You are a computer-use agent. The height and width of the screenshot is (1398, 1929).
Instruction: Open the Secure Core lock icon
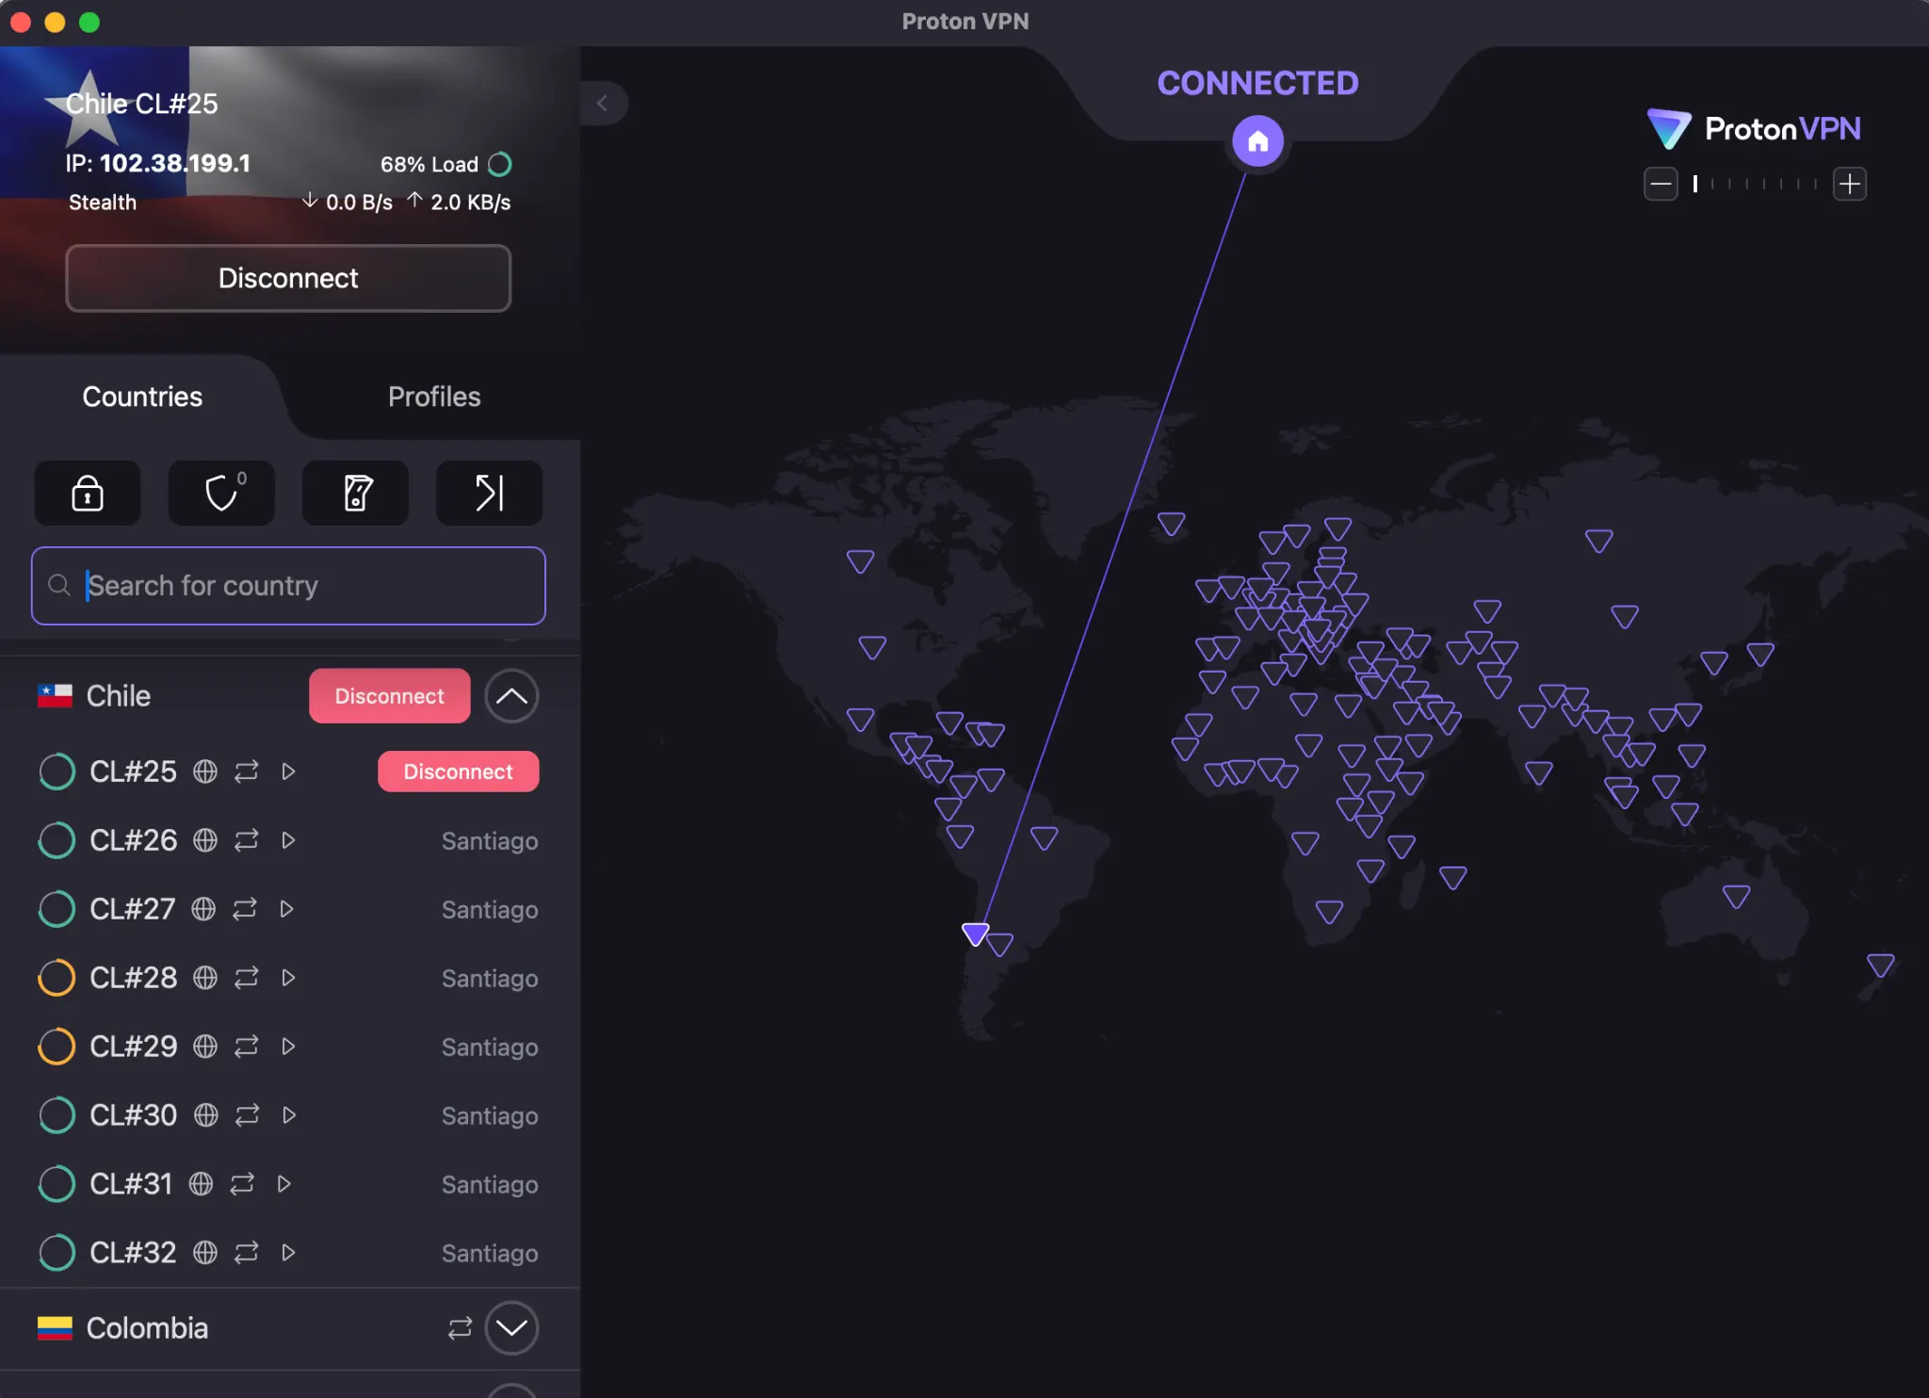tap(88, 493)
